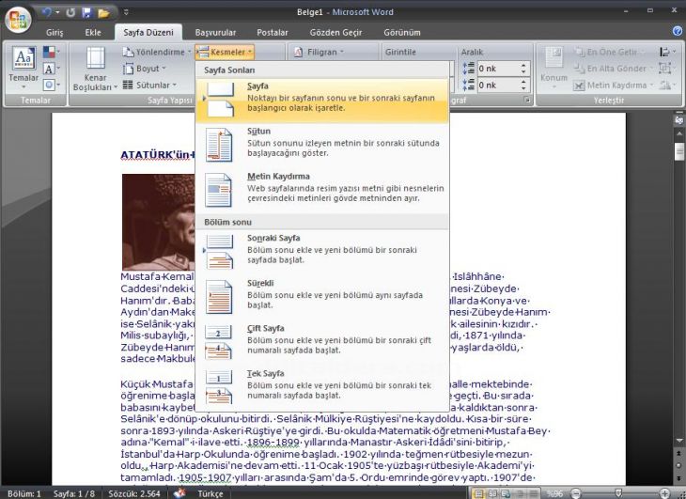Open the Döndür rotate objects icon
The height and width of the screenshot is (499, 686).
tap(666, 85)
